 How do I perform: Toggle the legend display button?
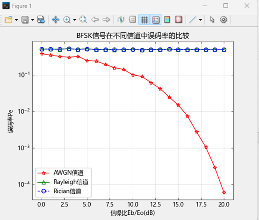pyautogui.click(x=156, y=20)
